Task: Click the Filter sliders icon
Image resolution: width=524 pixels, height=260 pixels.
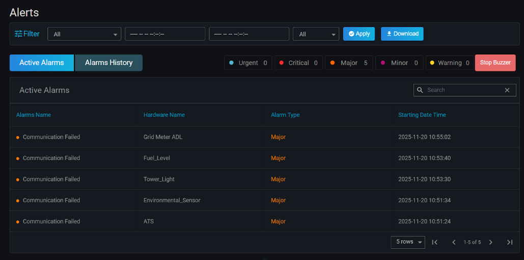Action: 18,34
